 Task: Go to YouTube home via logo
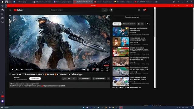[x=18, y=10]
